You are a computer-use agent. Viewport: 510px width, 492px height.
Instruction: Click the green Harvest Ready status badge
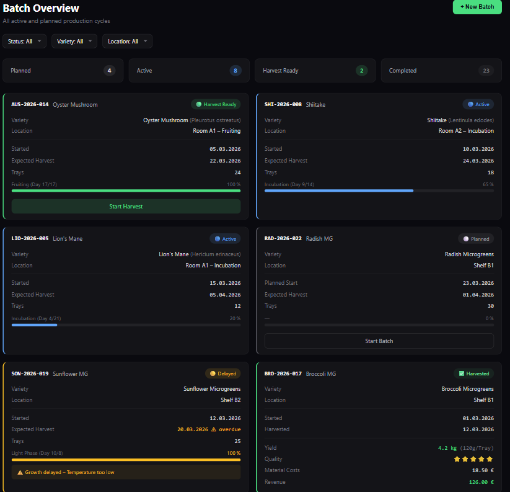coord(216,104)
